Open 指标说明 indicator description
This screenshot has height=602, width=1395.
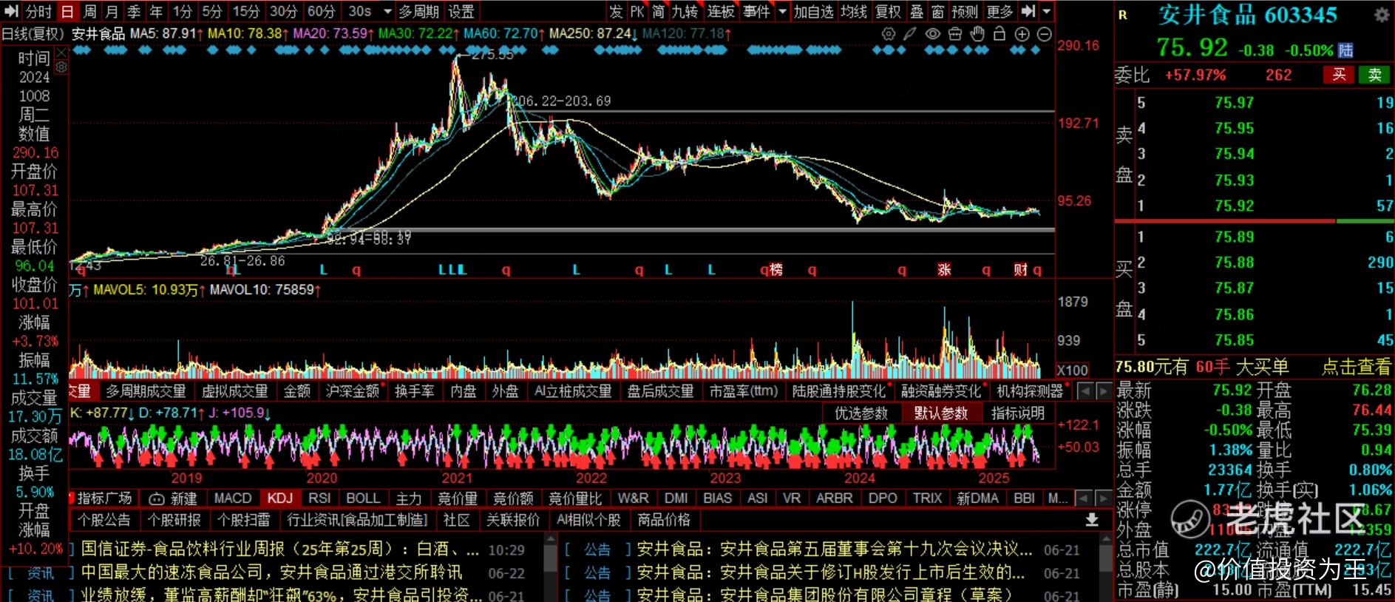pyautogui.click(x=1018, y=413)
